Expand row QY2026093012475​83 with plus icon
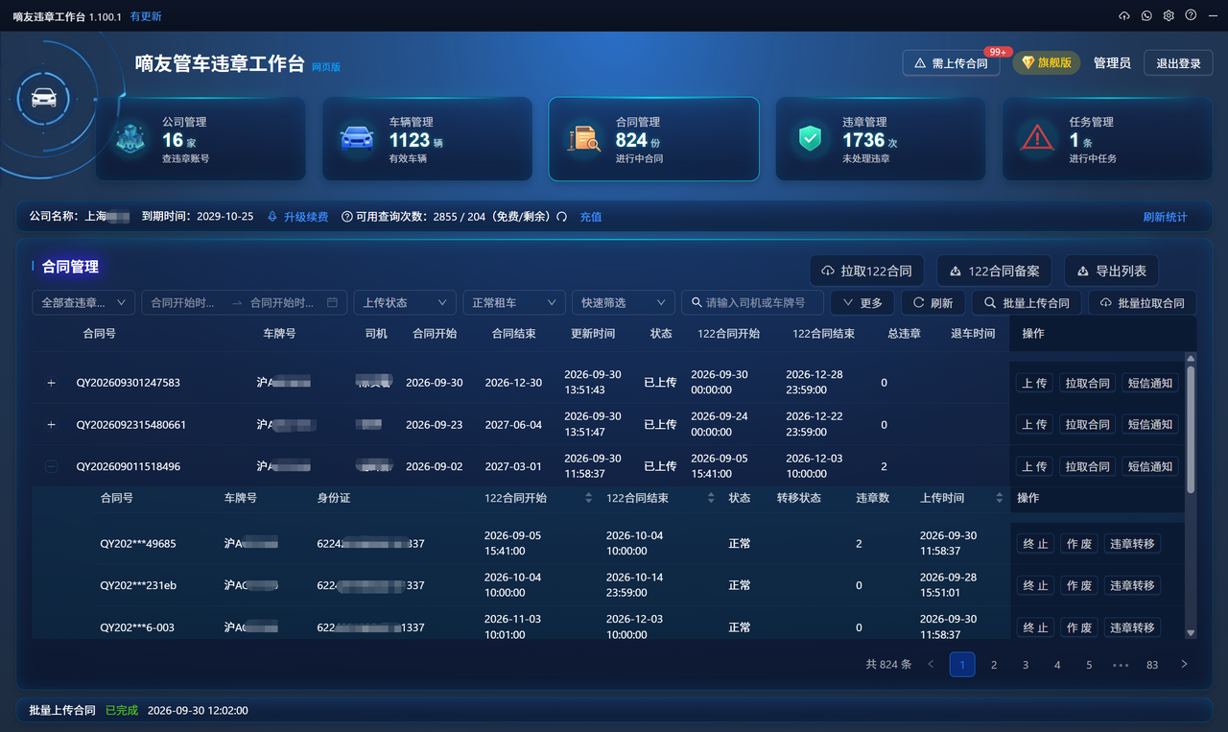Image resolution: width=1228 pixels, height=732 pixels. tap(52, 383)
